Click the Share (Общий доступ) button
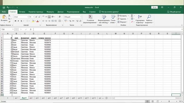The height and width of the screenshot is (103, 184). 174,12
